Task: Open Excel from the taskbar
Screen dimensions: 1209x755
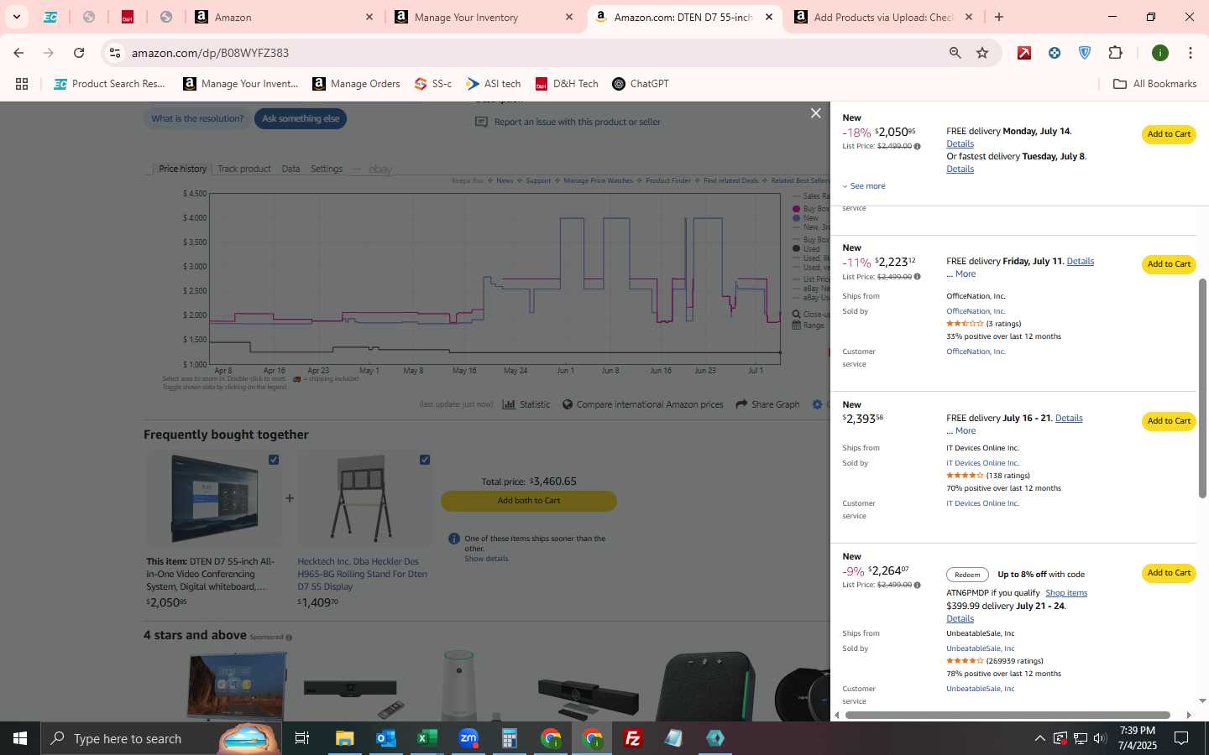Action: [427, 738]
